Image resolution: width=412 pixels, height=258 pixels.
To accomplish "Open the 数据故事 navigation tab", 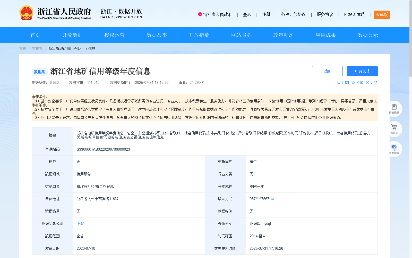I will 157,35.
